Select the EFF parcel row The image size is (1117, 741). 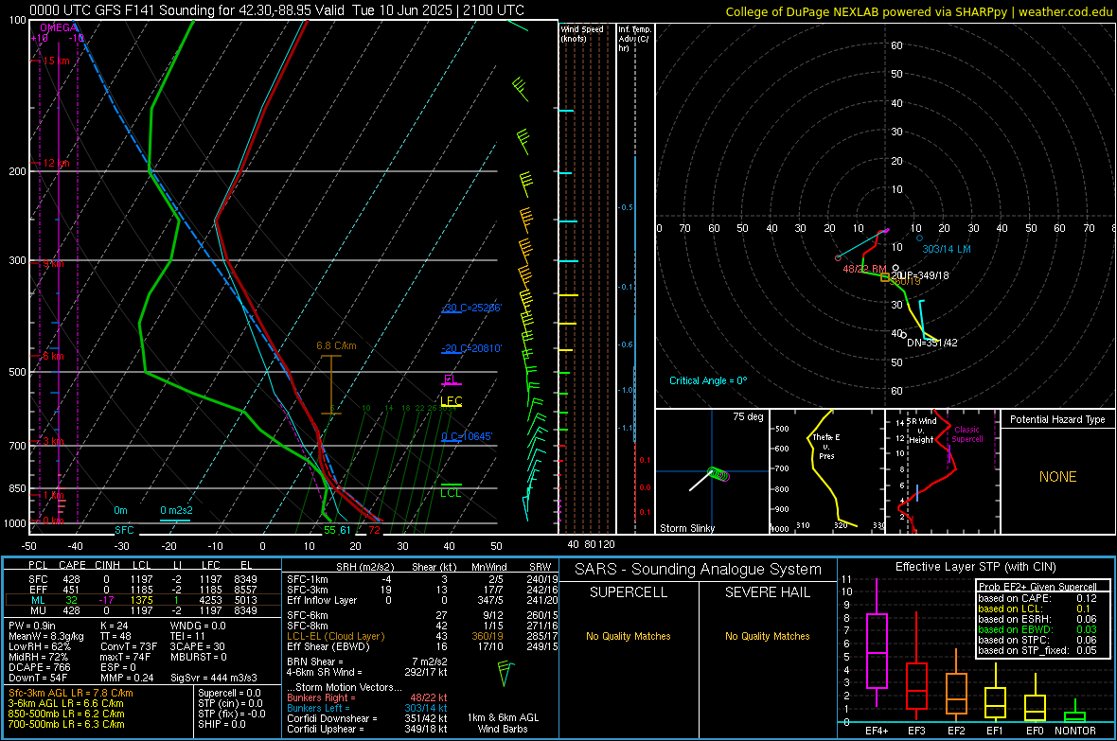[143, 590]
